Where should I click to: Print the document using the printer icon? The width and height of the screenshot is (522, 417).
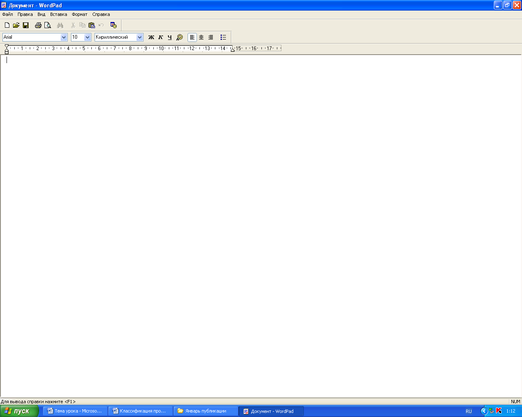click(38, 25)
